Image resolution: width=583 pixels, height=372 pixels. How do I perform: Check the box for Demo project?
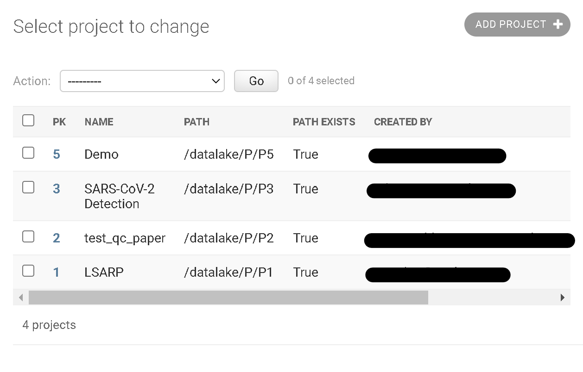(28, 153)
